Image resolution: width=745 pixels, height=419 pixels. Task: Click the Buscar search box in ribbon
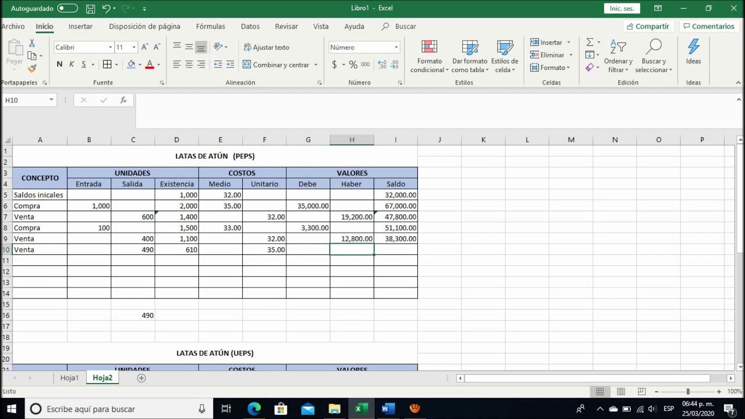(399, 26)
